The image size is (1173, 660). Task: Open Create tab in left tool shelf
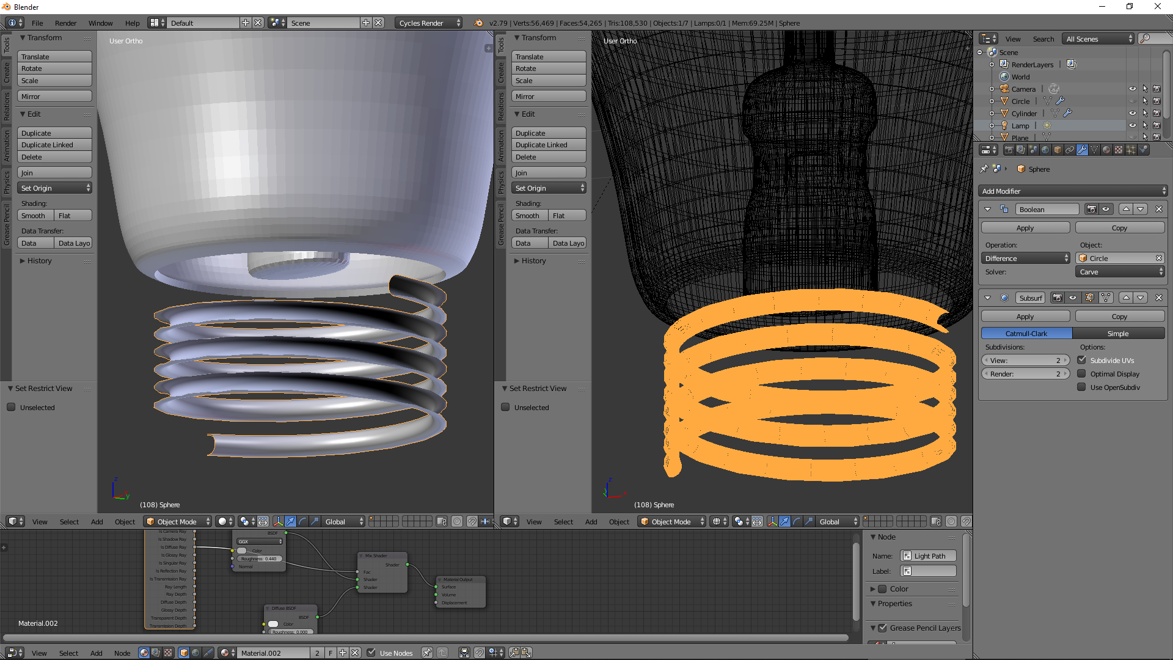coord(6,72)
